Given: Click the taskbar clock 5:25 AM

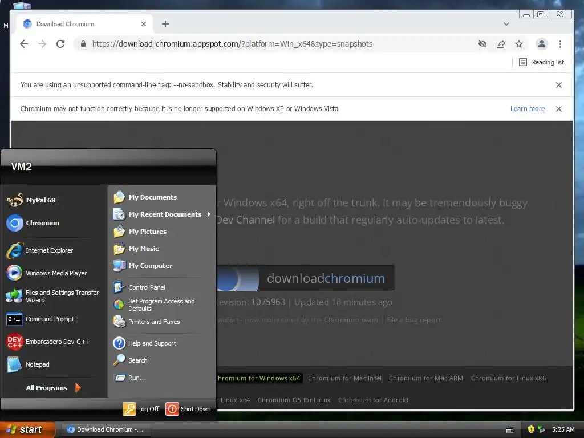Looking at the screenshot, I should (563, 429).
